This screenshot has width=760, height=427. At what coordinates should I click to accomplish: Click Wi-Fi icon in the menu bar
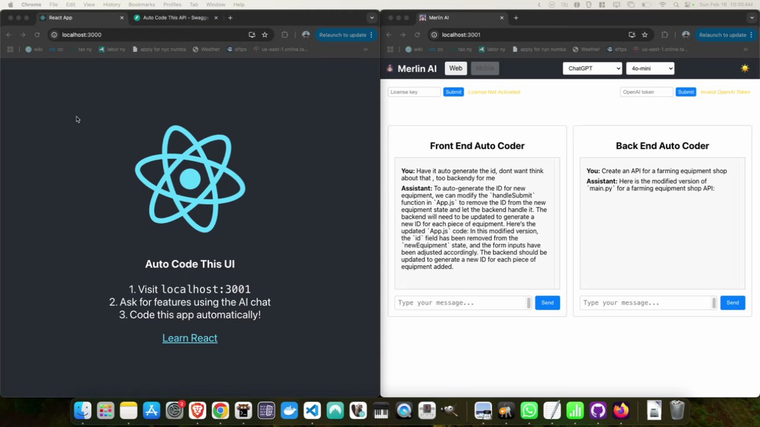(663, 5)
